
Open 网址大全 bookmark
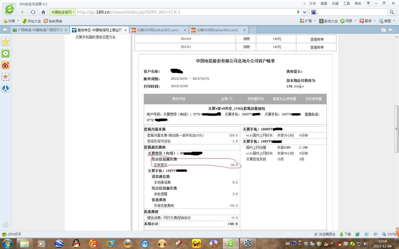[32, 21]
